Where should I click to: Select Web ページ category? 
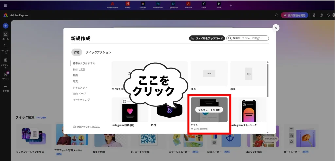point(79,93)
